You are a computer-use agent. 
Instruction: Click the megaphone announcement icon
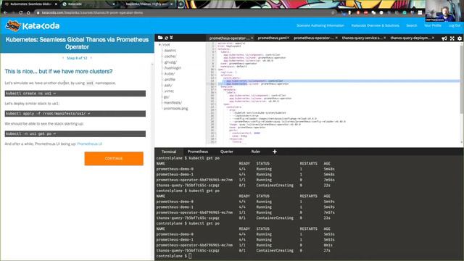tap(444, 38)
